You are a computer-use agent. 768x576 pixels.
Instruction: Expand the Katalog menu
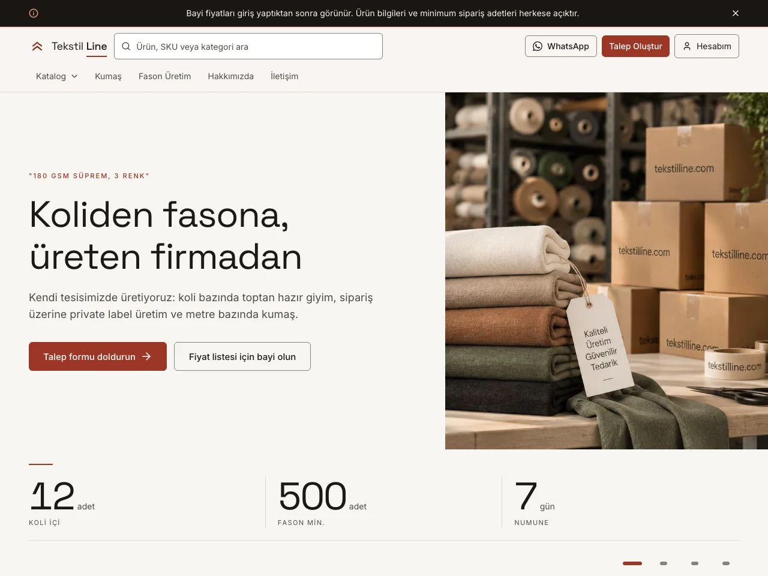pyautogui.click(x=57, y=76)
